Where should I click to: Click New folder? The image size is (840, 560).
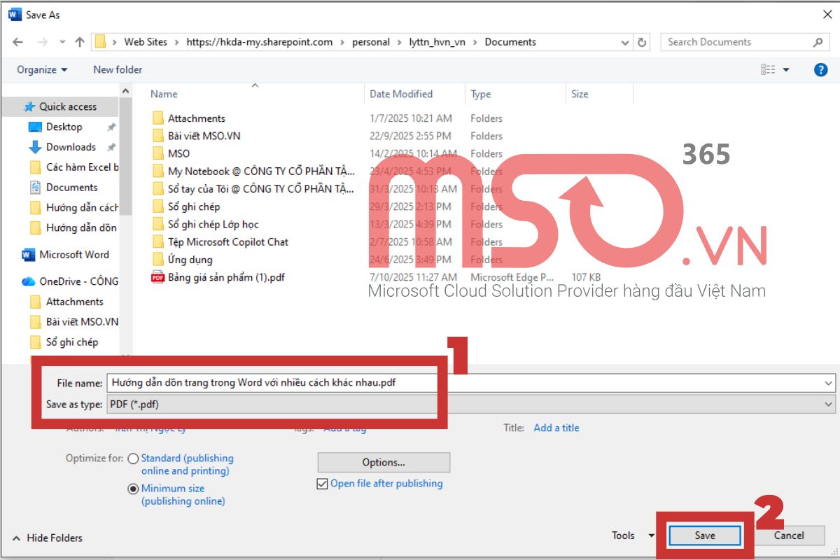click(118, 69)
